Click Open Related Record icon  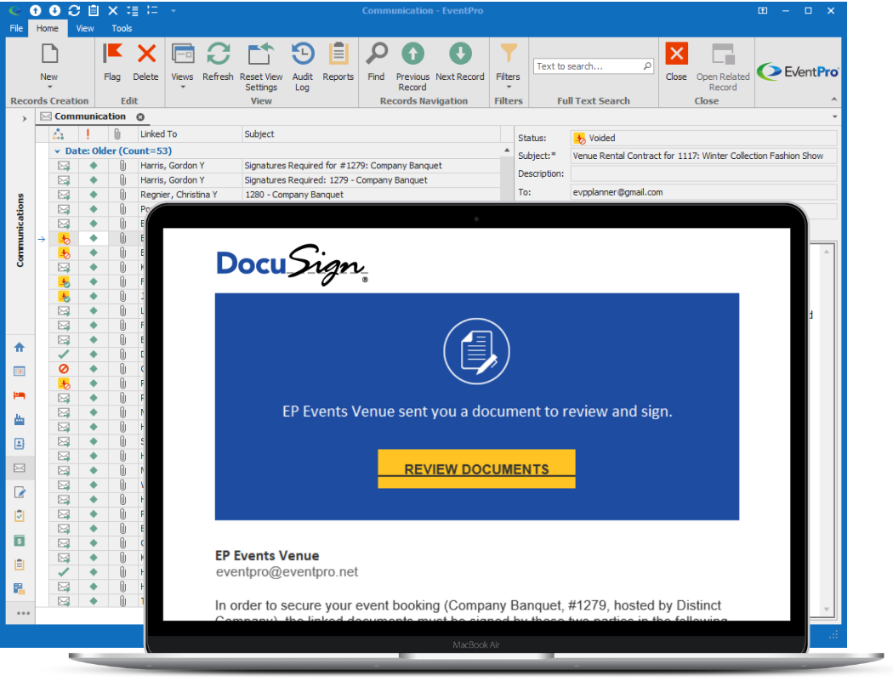coord(723,54)
